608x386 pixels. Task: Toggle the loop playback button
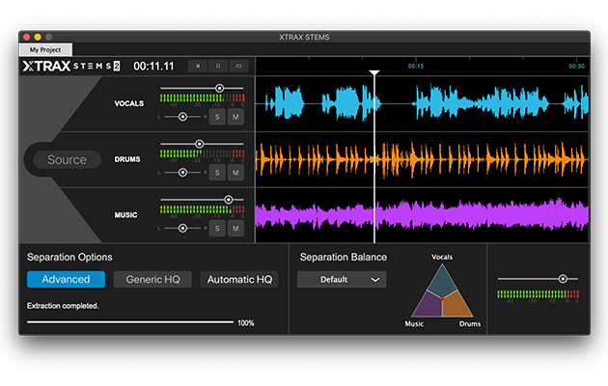[238, 67]
